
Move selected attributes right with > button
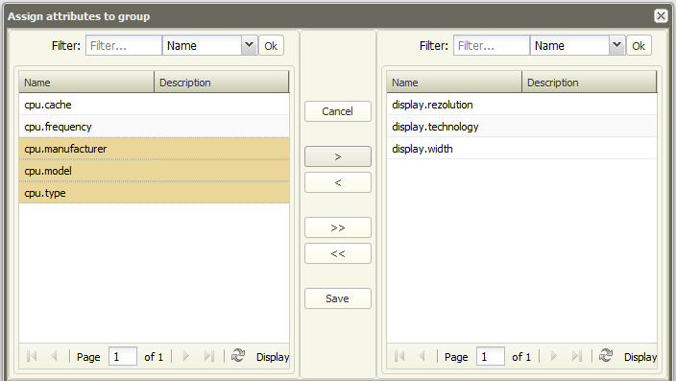(338, 156)
